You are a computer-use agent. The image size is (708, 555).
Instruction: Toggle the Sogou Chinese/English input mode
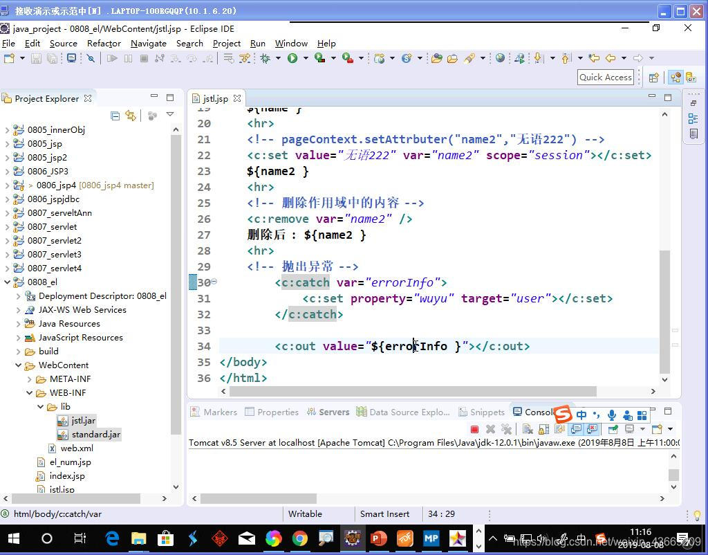[581, 415]
